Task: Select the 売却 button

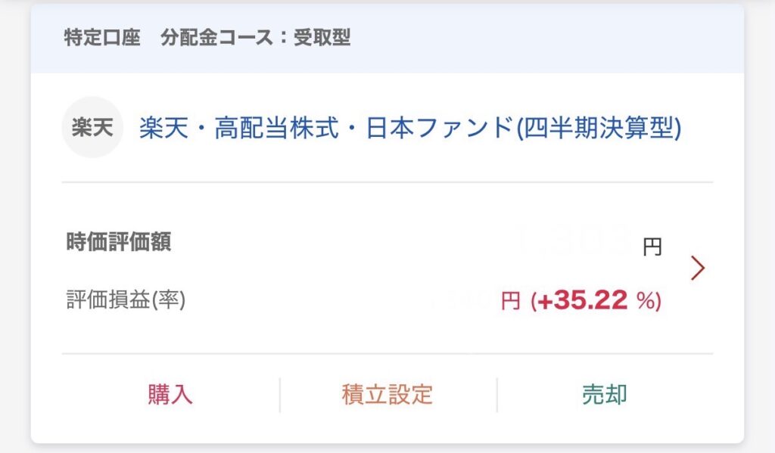Action: [x=604, y=394]
